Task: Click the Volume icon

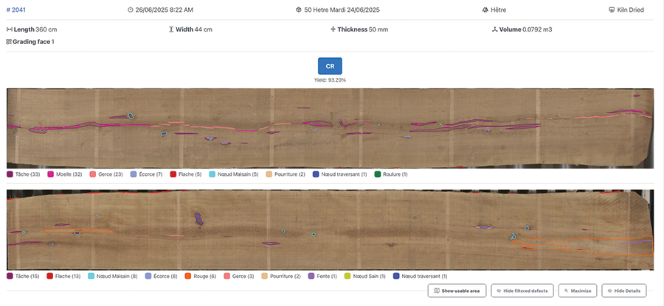Action: pyautogui.click(x=494, y=29)
